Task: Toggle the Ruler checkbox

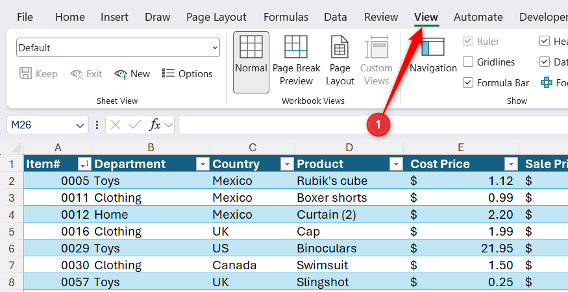Action: [468, 42]
